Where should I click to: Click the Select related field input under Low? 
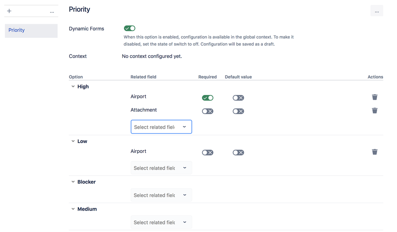tap(161, 167)
